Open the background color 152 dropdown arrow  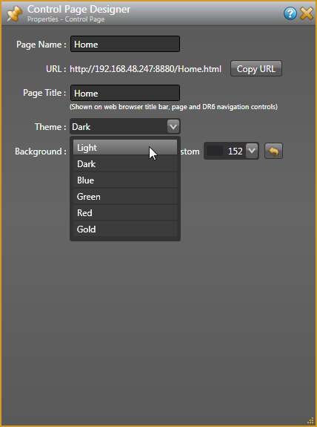point(252,151)
